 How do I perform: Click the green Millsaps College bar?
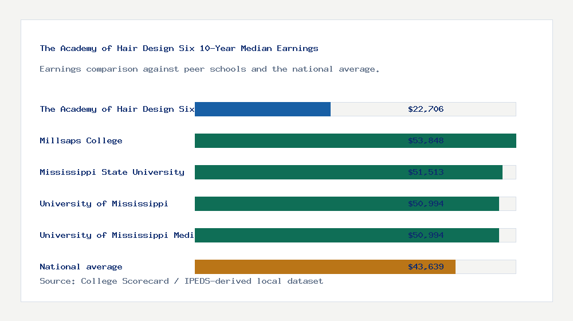[356, 141]
